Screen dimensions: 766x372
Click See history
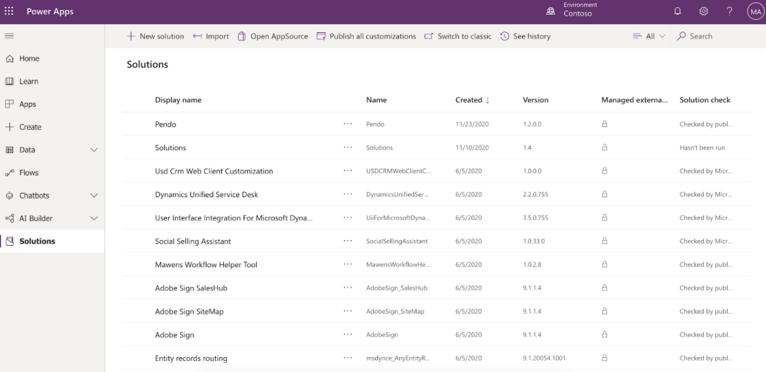[526, 36]
